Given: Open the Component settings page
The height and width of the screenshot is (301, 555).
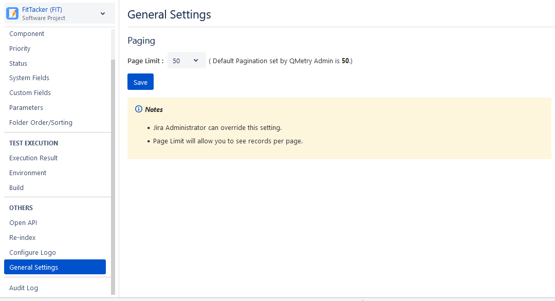Looking at the screenshot, I should click(x=27, y=33).
